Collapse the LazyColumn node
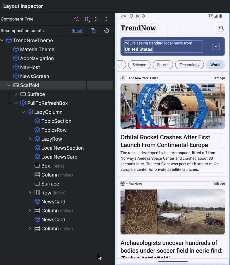The height and width of the screenshot is (265, 230). 23,112
